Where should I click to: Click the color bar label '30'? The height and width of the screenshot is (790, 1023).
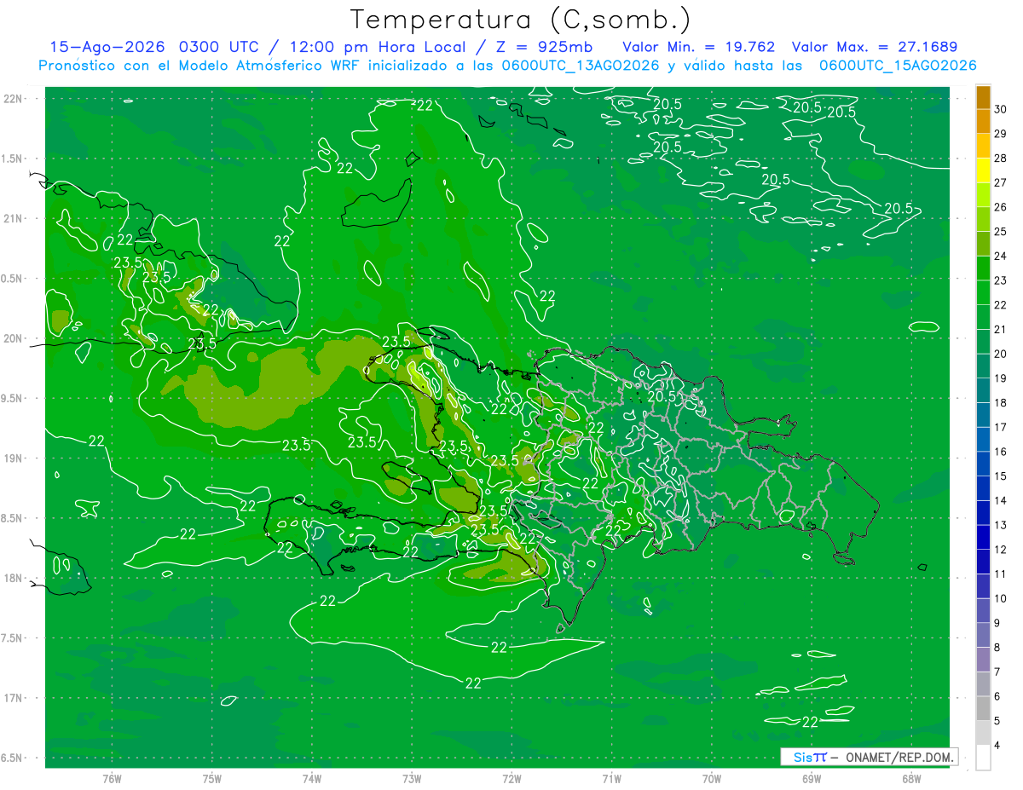point(1001,109)
